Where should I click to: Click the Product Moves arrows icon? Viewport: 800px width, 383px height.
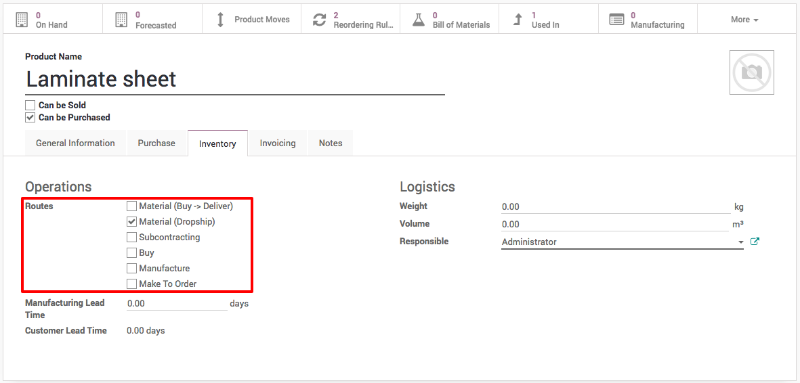[220, 20]
